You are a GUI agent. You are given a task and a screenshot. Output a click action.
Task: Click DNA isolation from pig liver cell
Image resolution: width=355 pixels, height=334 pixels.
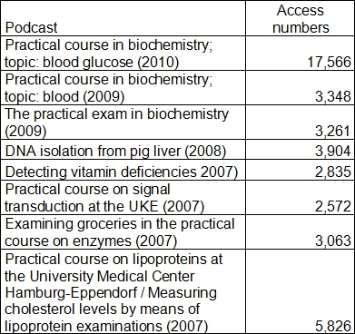(x=123, y=150)
